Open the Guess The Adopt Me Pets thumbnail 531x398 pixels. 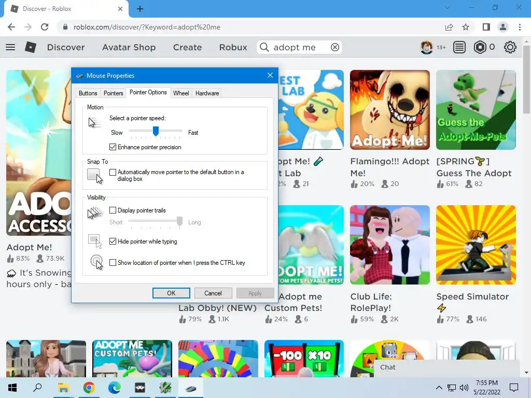(x=476, y=110)
